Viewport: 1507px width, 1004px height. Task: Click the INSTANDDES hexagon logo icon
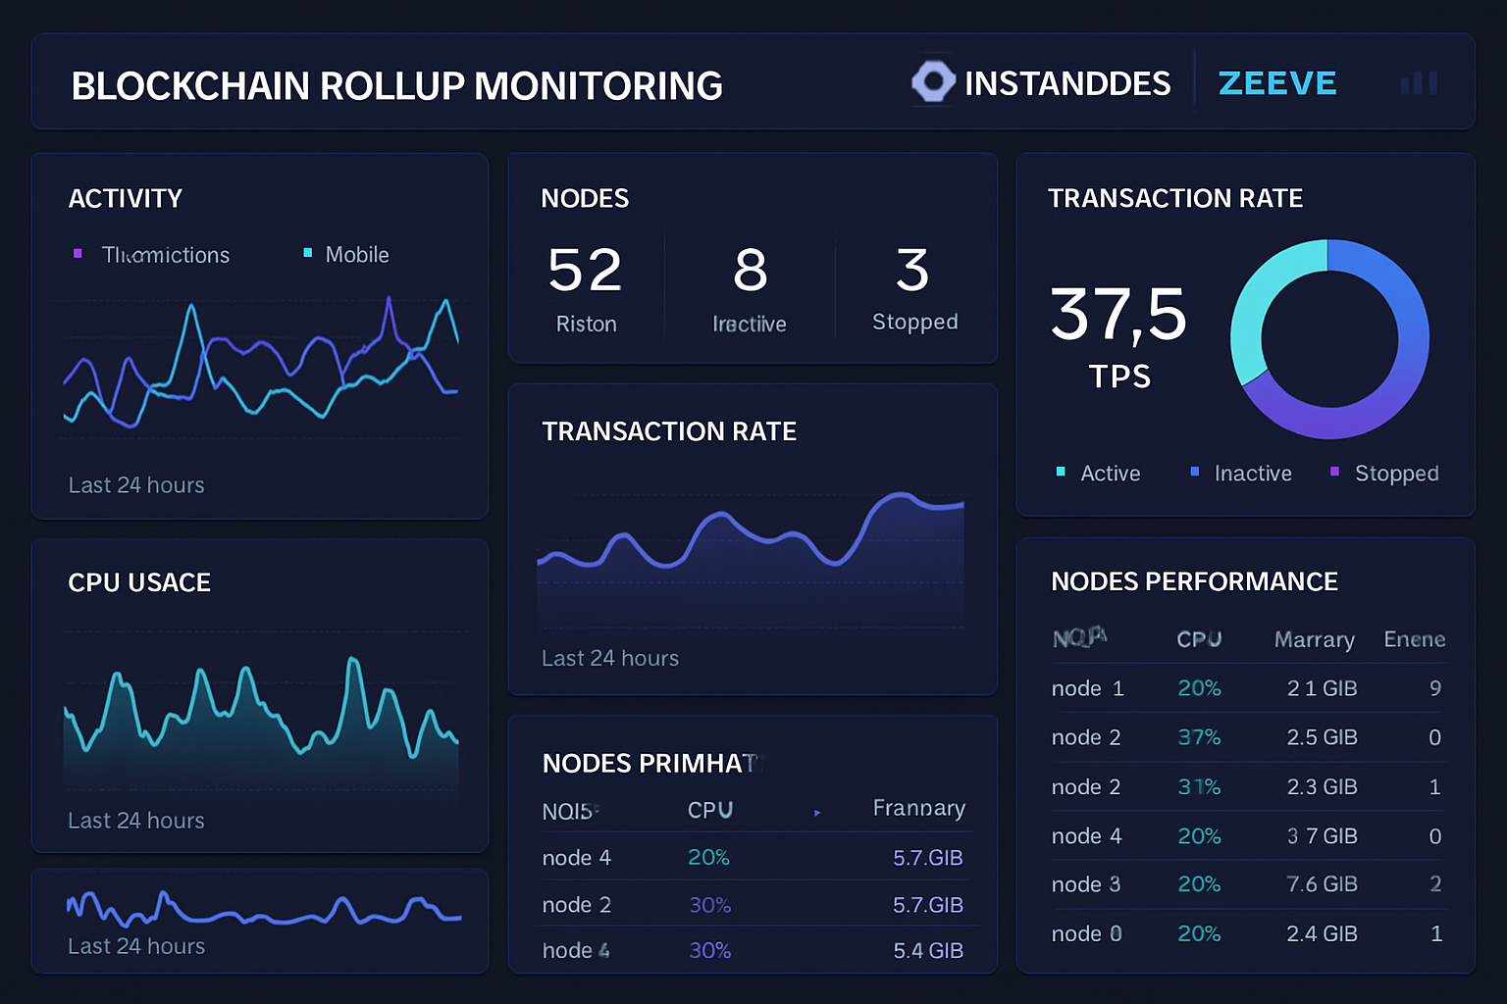(933, 81)
